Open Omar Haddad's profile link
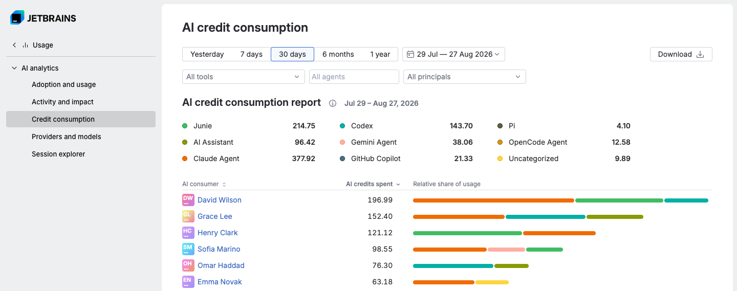737x291 pixels. pyautogui.click(x=221, y=265)
